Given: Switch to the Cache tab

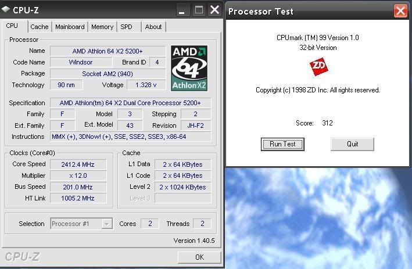Looking at the screenshot, I should click(40, 27).
